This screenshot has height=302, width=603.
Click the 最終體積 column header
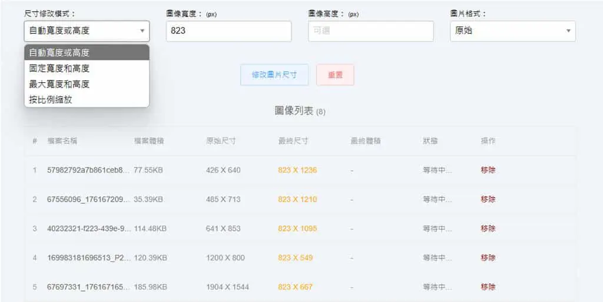[x=365, y=141]
